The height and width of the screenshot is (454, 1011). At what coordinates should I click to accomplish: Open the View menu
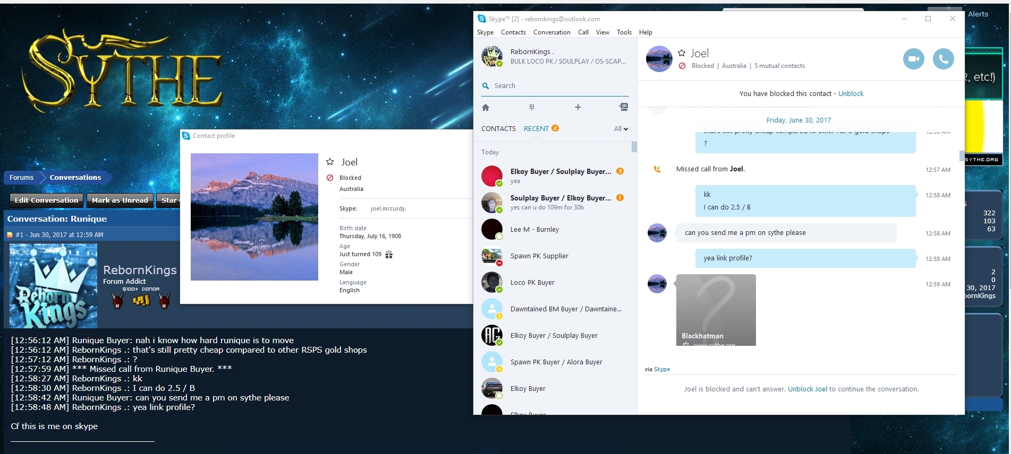pyautogui.click(x=602, y=32)
